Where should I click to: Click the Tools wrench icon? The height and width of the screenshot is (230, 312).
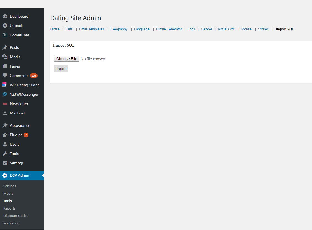pyautogui.click(x=5, y=154)
